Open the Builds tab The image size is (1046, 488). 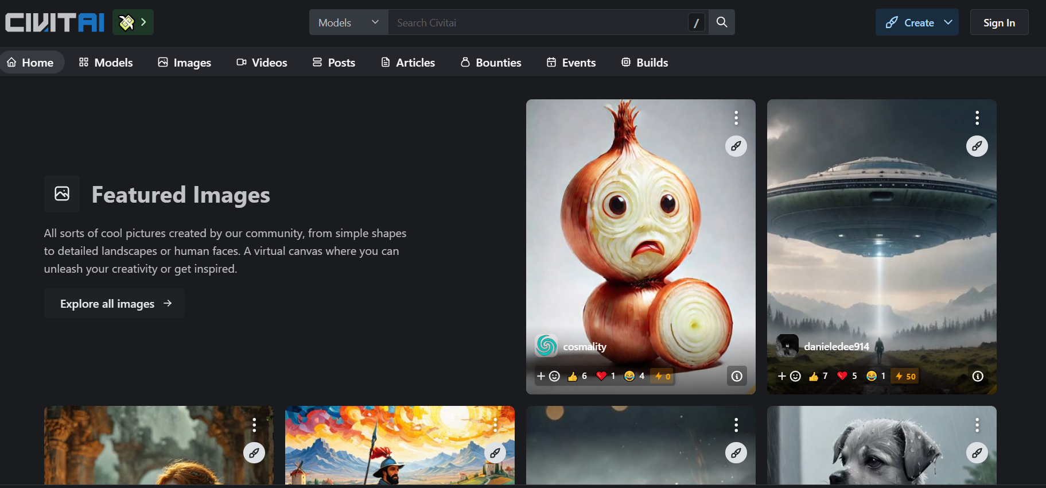(x=645, y=62)
